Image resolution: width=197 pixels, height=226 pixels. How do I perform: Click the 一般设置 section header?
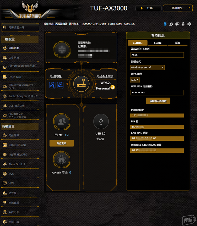[20, 39]
